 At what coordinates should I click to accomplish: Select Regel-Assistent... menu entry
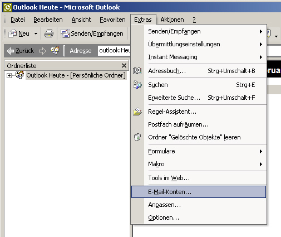pos(199,112)
